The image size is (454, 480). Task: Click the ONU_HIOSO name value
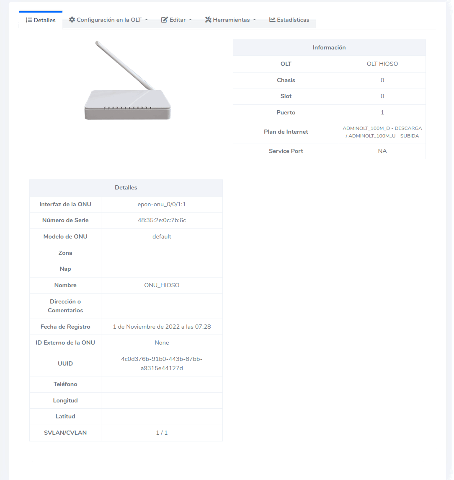[162, 285]
